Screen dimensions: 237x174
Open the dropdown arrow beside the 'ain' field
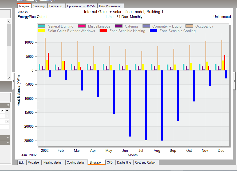7,111
